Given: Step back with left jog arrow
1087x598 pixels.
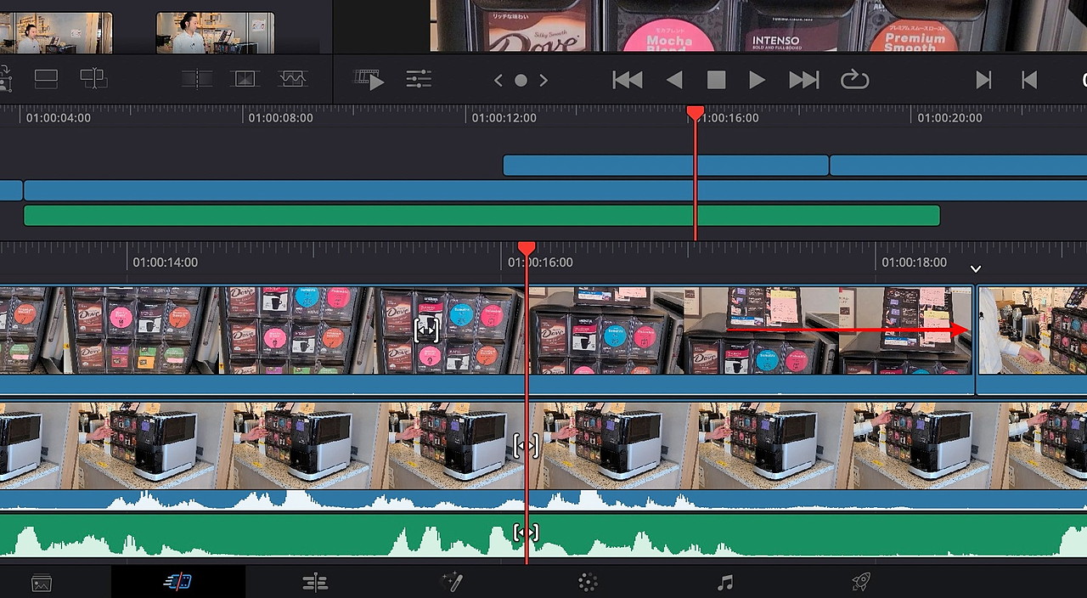Looking at the screenshot, I should [498, 80].
